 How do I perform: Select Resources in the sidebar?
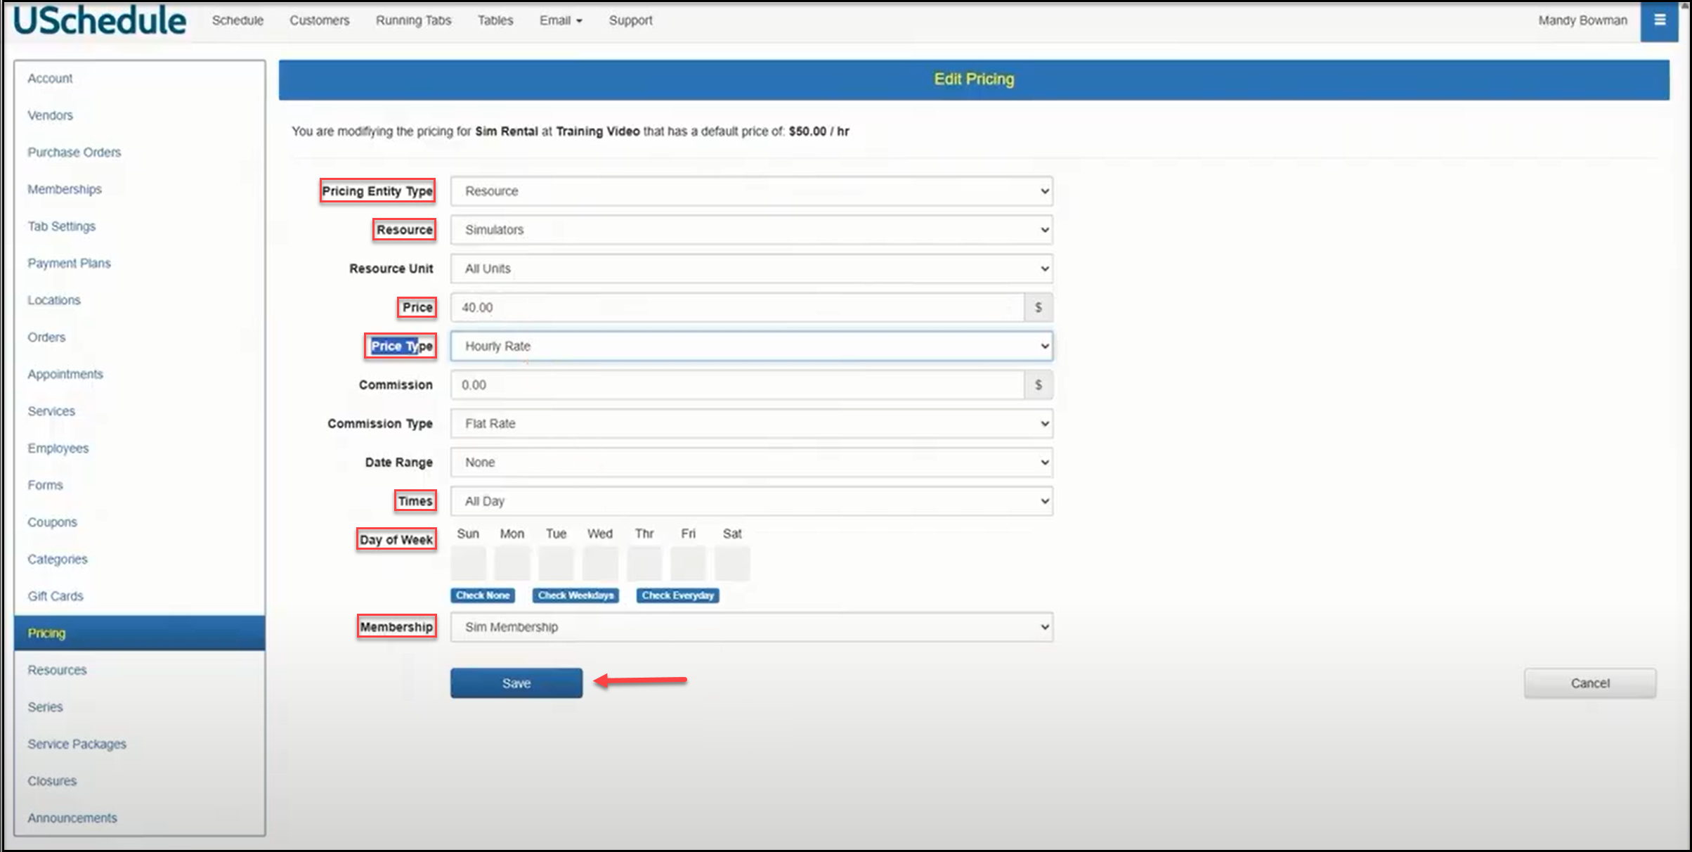coord(57,670)
